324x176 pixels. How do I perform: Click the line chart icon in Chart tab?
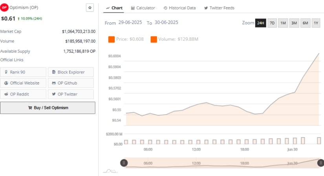tap(108, 8)
